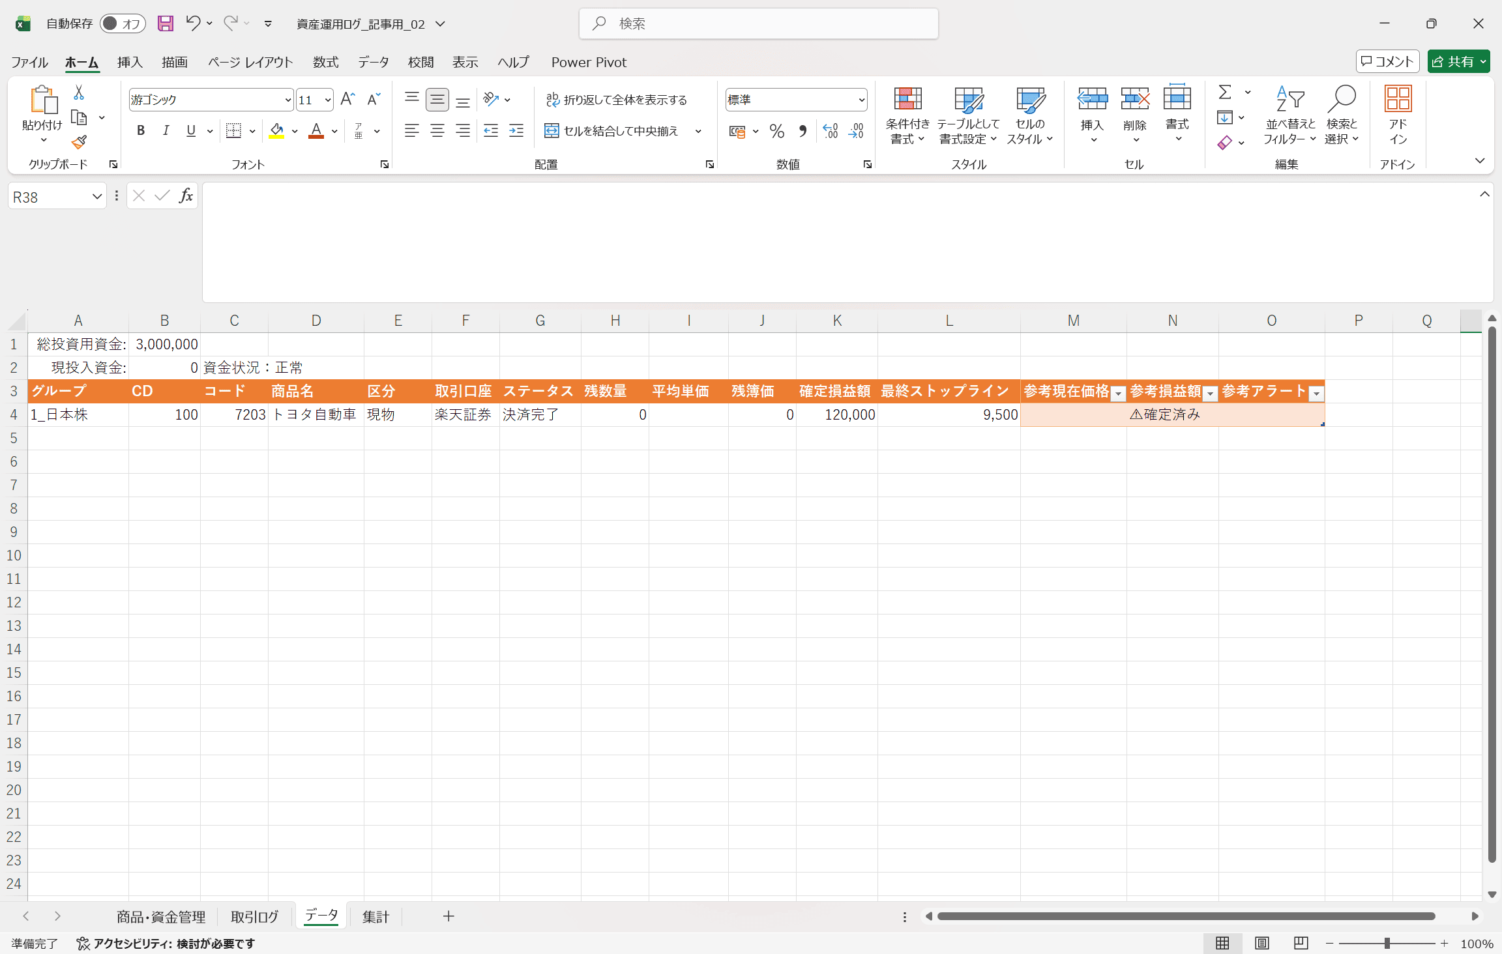Click the percent style icon
The width and height of the screenshot is (1502, 954).
pyautogui.click(x=776, y=132)
